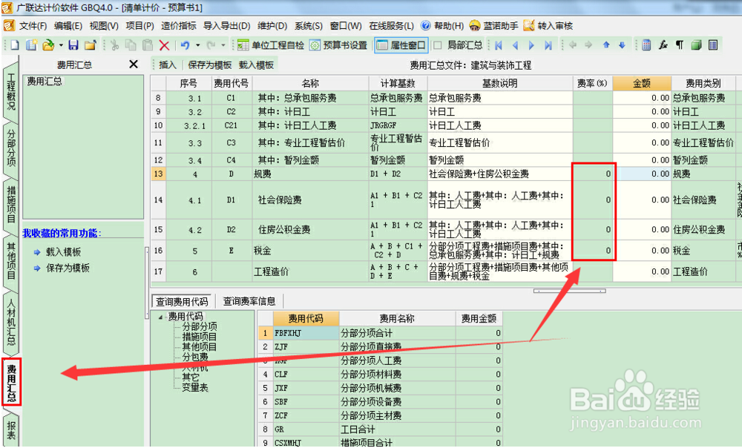Open the 视图(V) menu
The width and height of the screenshot is (742, 448).
pos(104,25)
